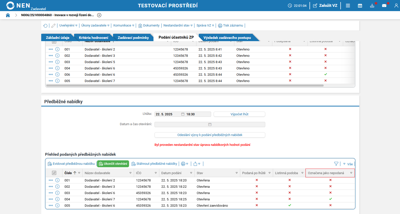Open filter dropdown for Název dodavatele column
400x214 pixels.
[130, 173]
